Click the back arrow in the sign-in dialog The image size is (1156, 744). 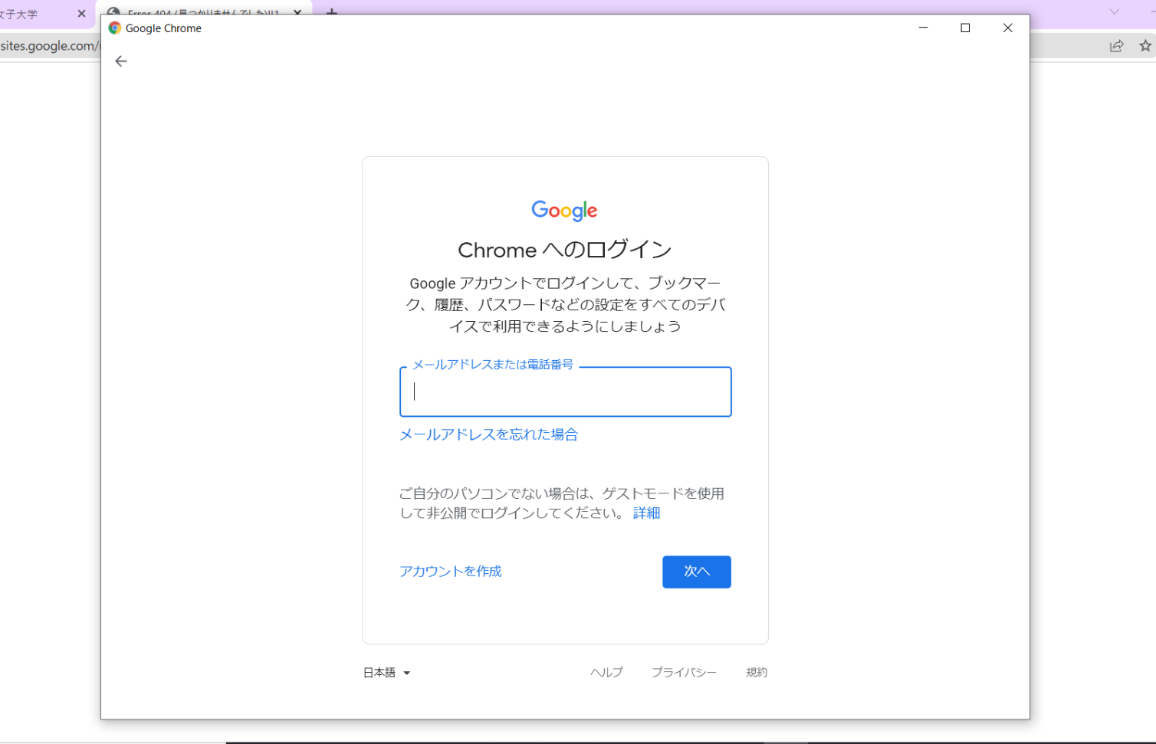[121, 61]
